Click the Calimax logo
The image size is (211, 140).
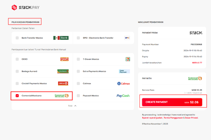point(124,84)
